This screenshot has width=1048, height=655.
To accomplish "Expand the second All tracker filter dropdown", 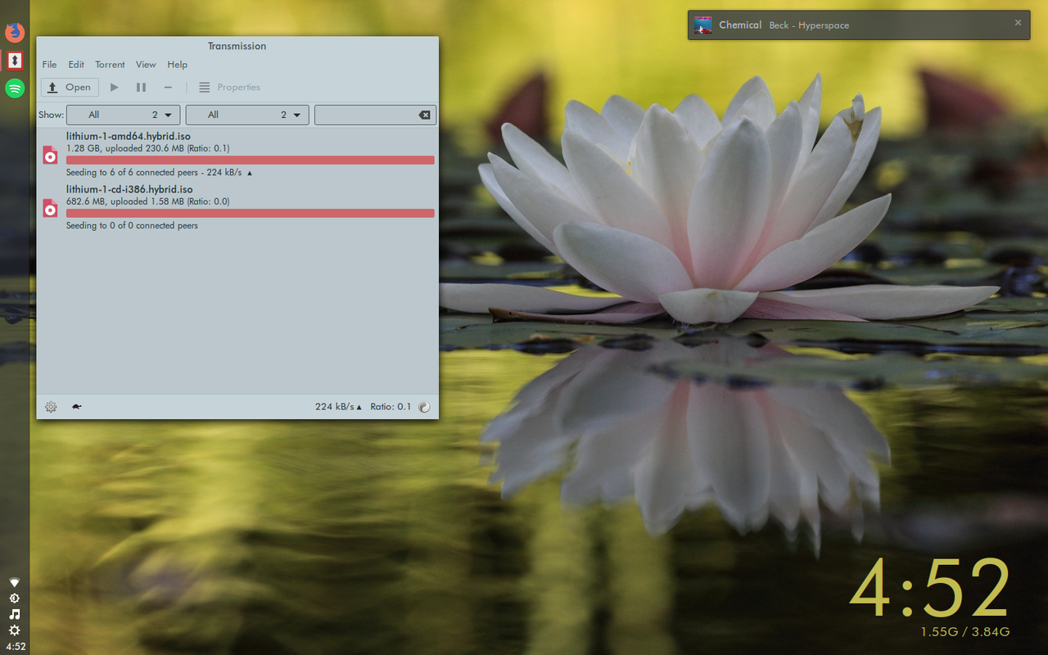I will point(247,115).
